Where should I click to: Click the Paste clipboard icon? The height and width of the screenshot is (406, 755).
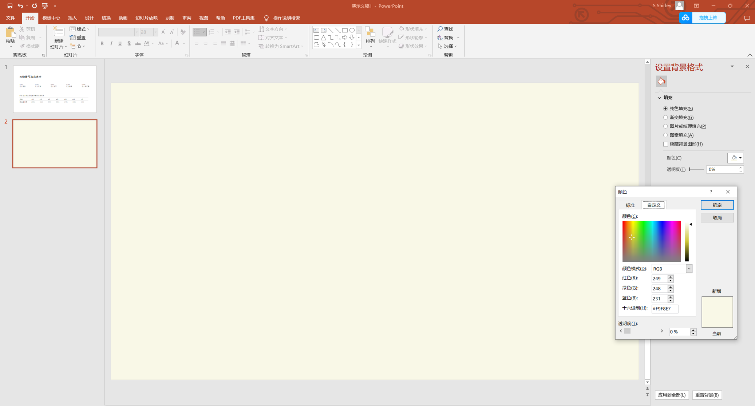click(10, 33)
